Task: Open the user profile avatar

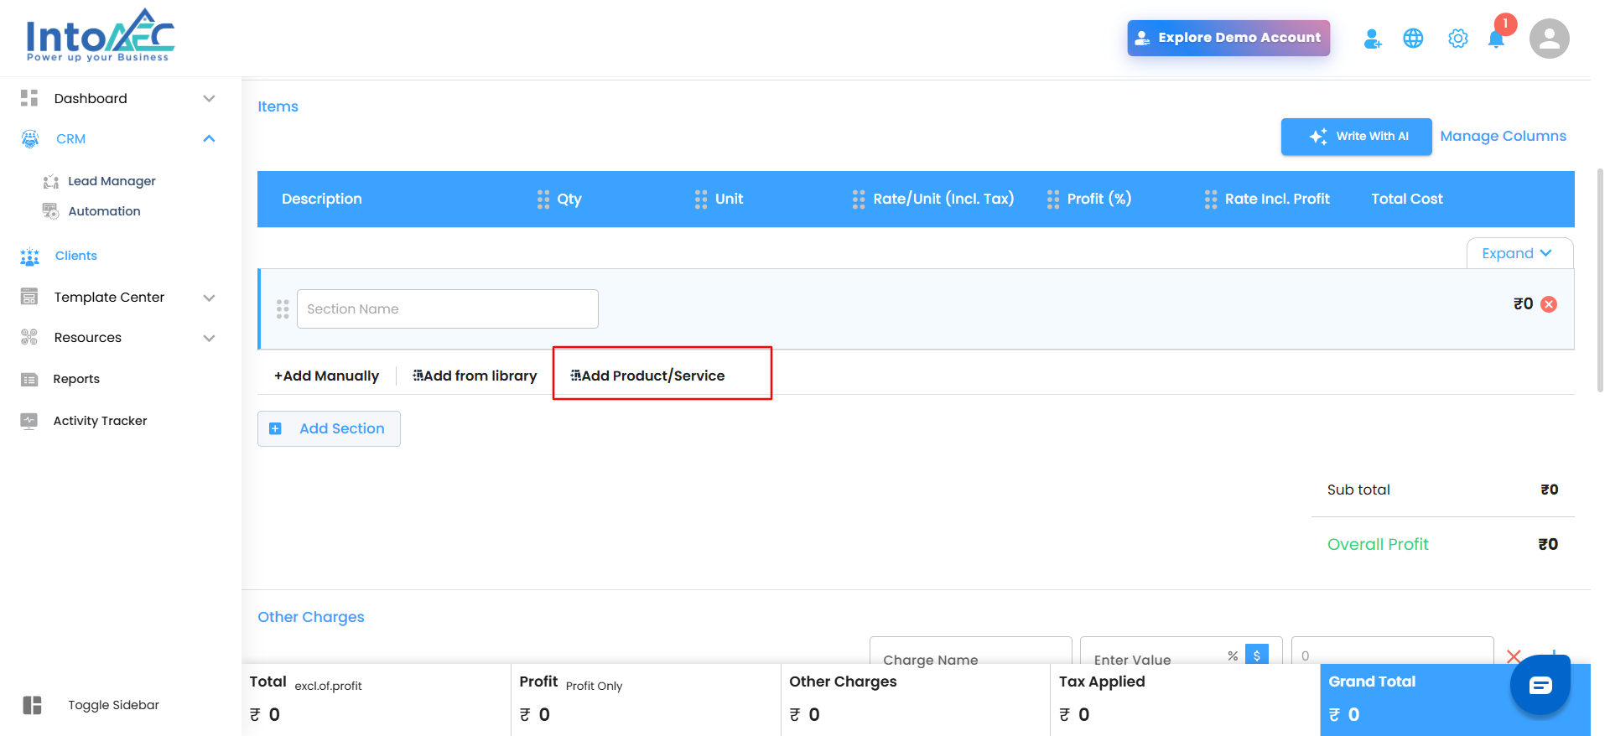Action: click(x=1550, y=39)
